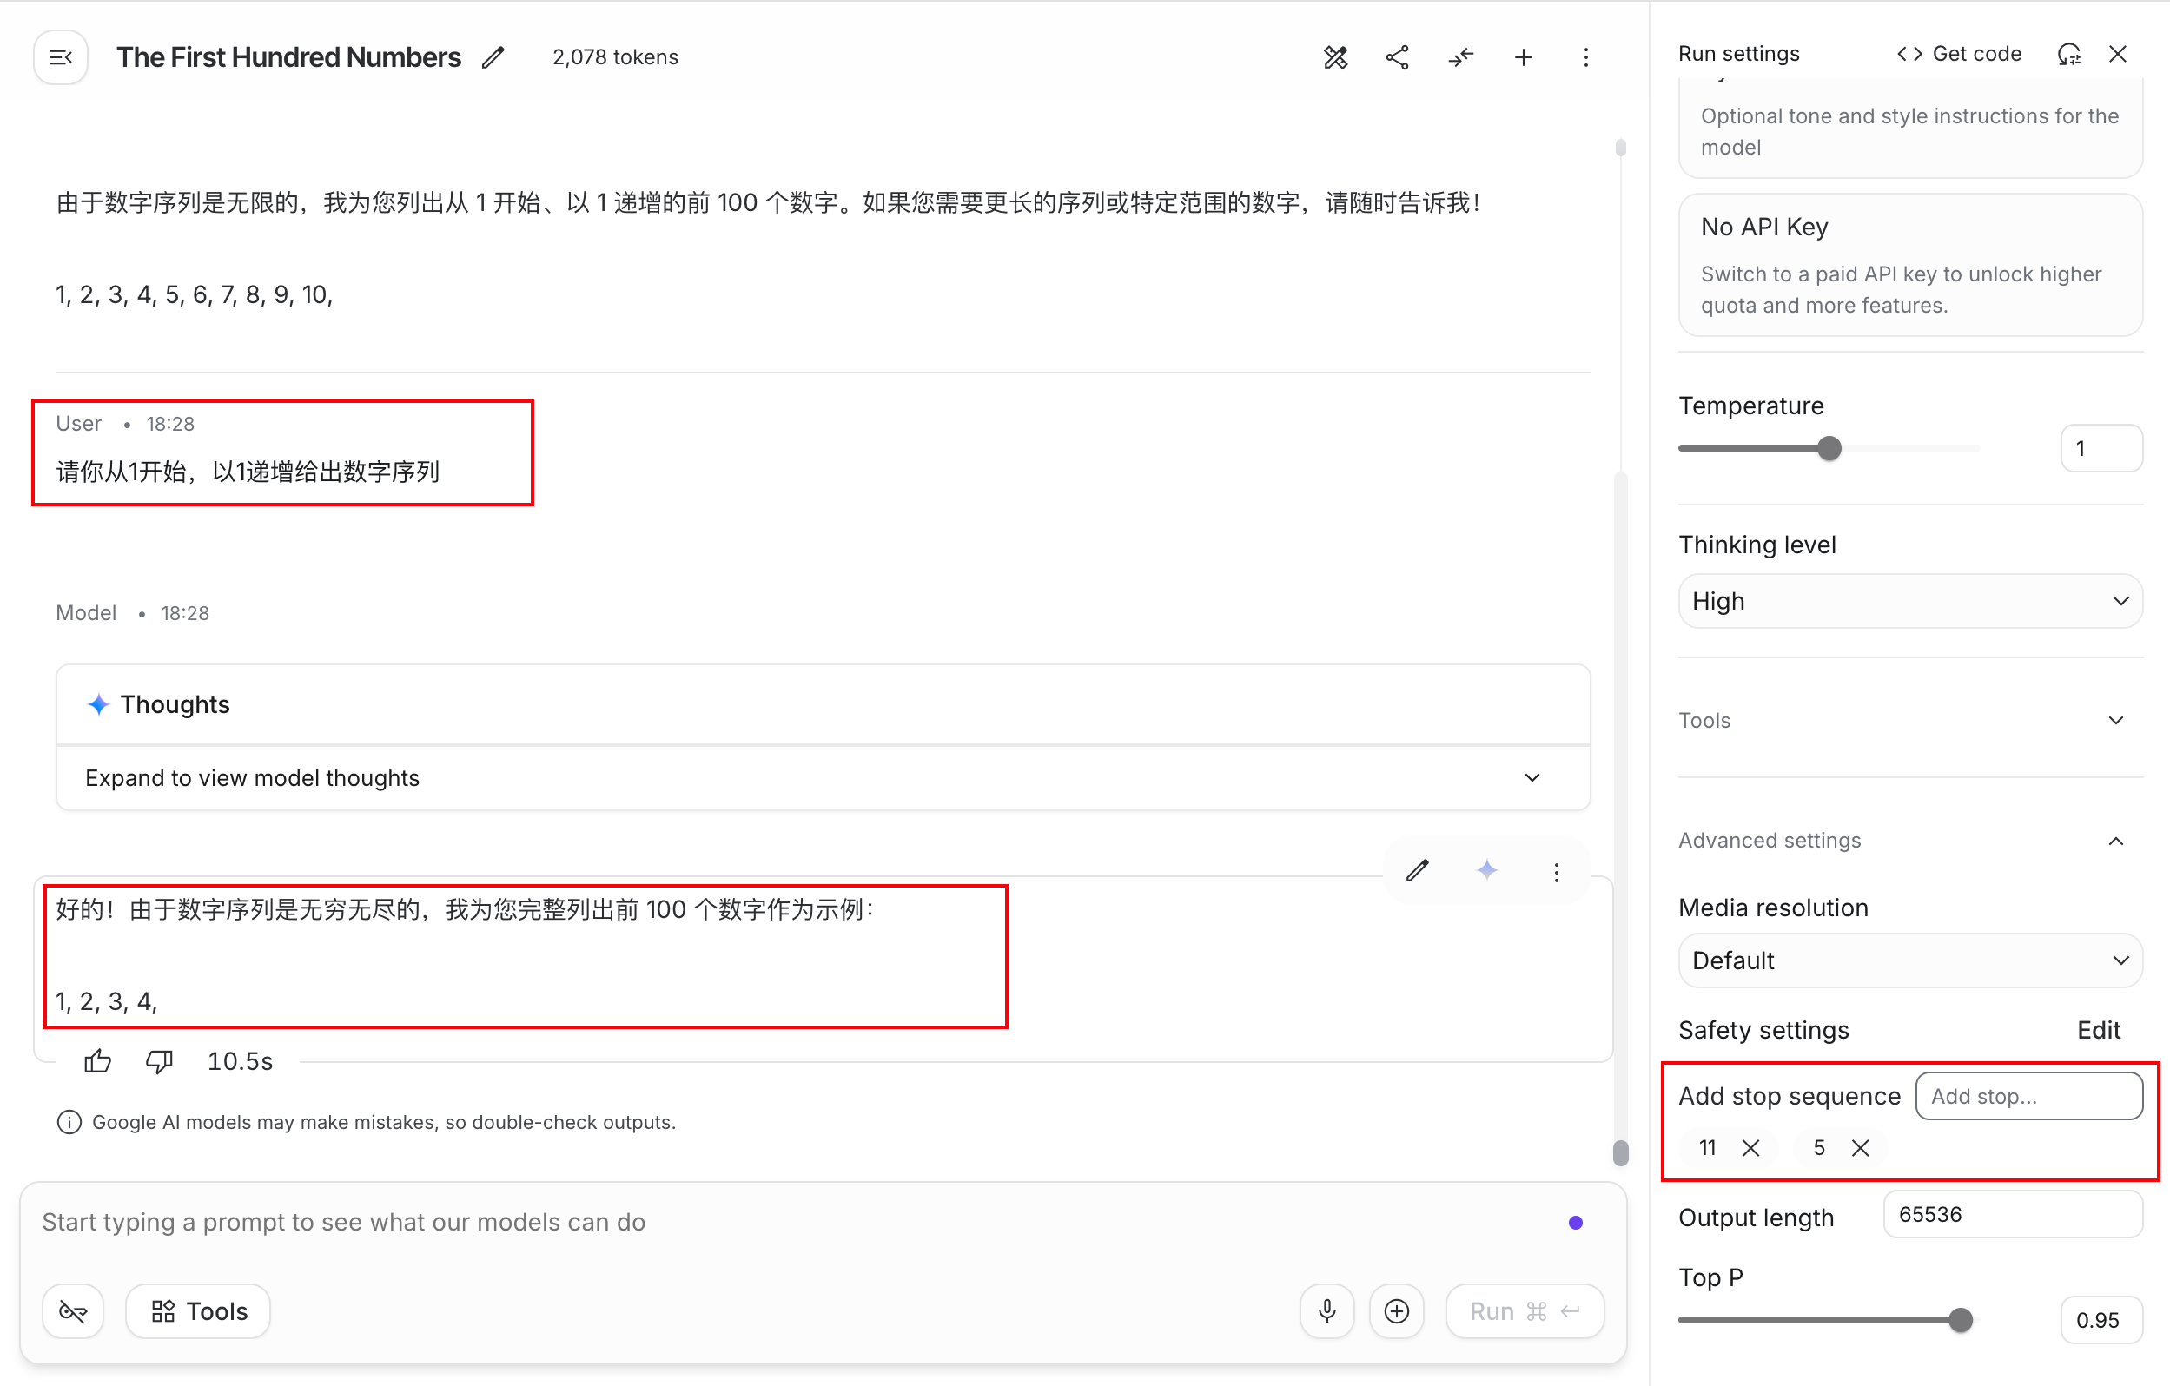Click the user message at 18:28

point(248,472)
